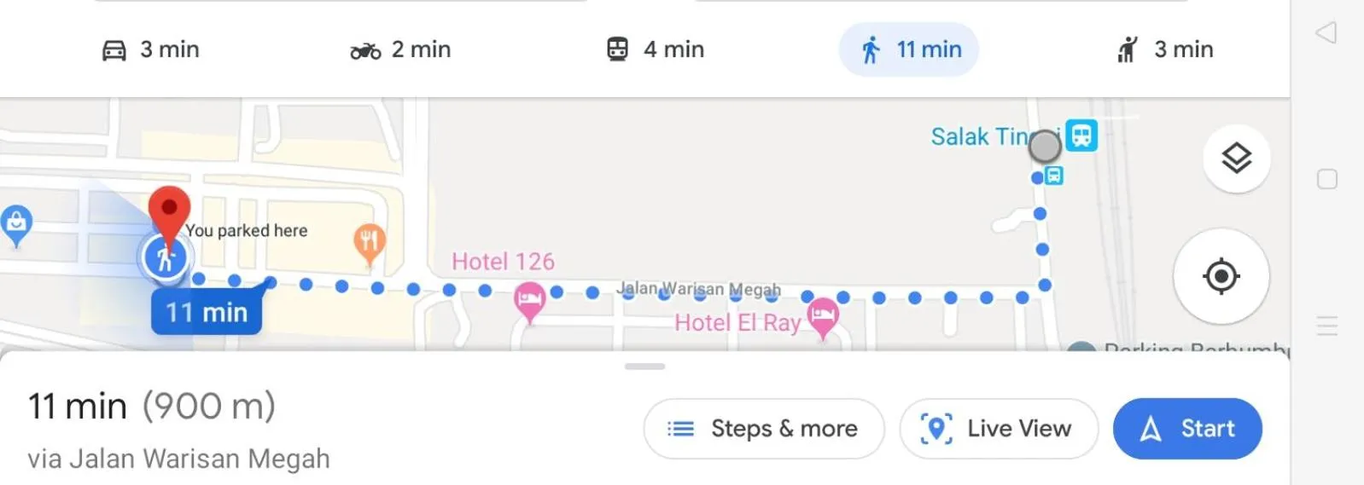Launch Live View mode
Viewport: 1364px width, 485px height.
pos(998,428)
